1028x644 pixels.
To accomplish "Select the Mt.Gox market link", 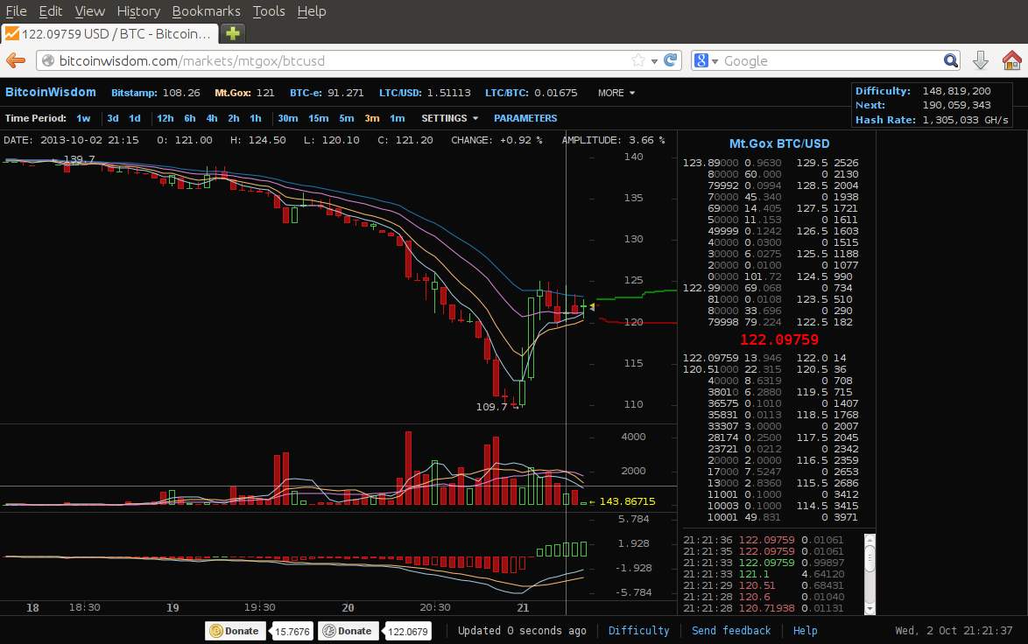I will [x=244, y=93].
